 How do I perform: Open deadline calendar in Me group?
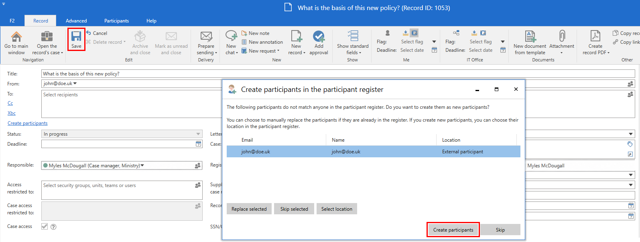[434, 50]
